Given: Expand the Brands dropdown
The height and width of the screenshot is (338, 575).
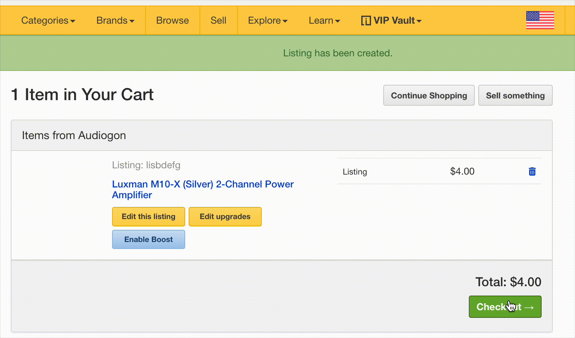Looking at the screenshot, I should pyautogui.click(x=115, y=21).
